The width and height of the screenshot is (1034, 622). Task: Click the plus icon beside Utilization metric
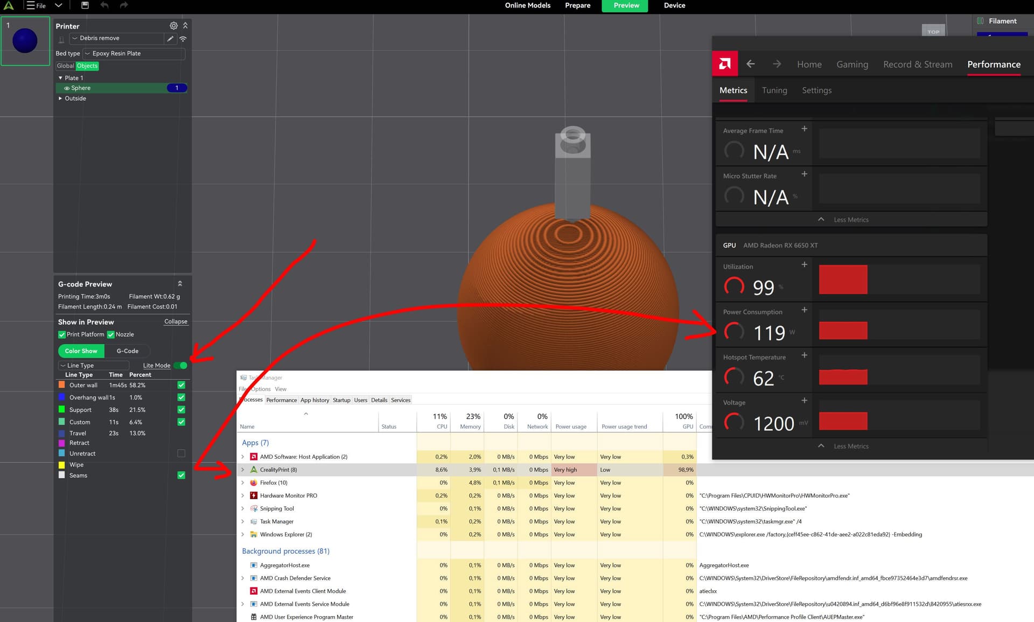804,265
